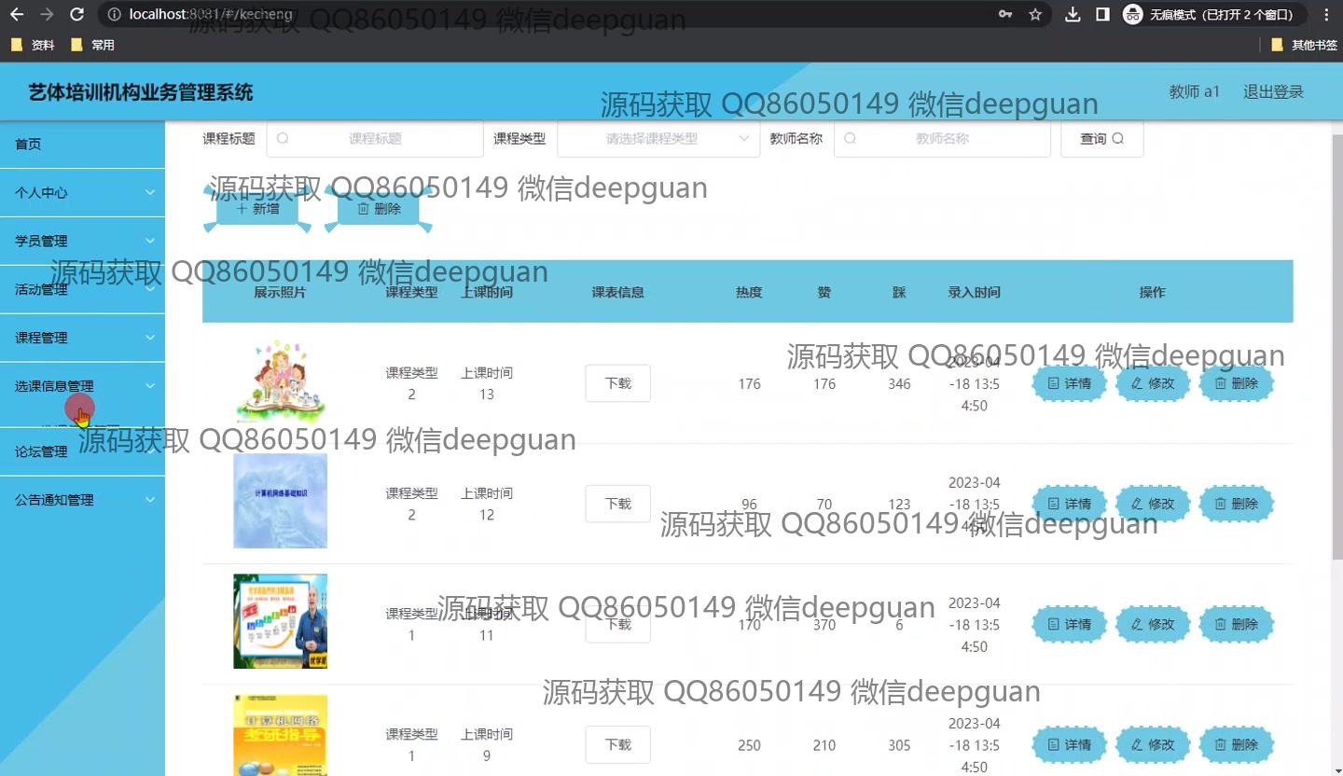Go to 首页 in the sidebar
Screen dimensions: 1343x776
tap(28, 145)
